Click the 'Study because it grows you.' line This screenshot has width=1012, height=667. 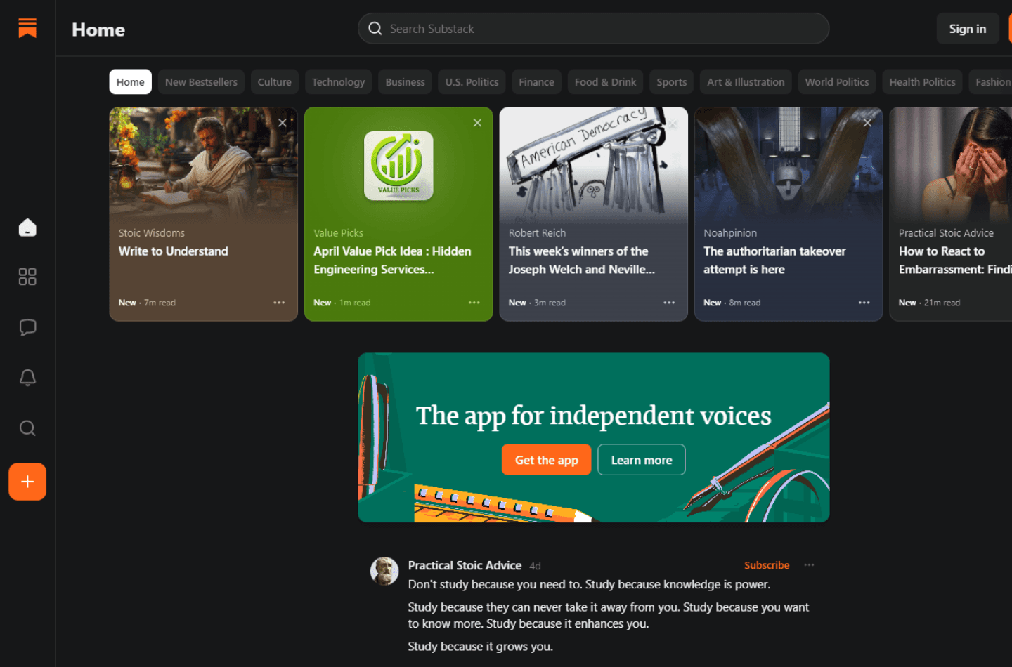(481, 647)
